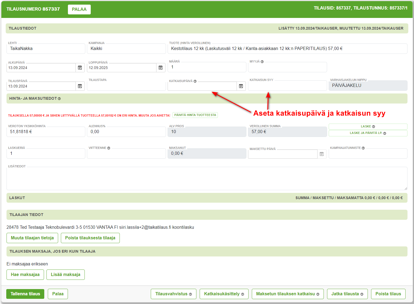Image resolution: width=414 pixels, height=304 pixels.
Task: Show help icon next to Myyjä
Action: [262, 62]
